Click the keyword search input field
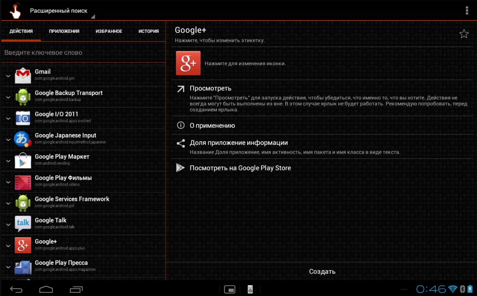This screenshot has height=296, width=477. [x=83, y=53]
